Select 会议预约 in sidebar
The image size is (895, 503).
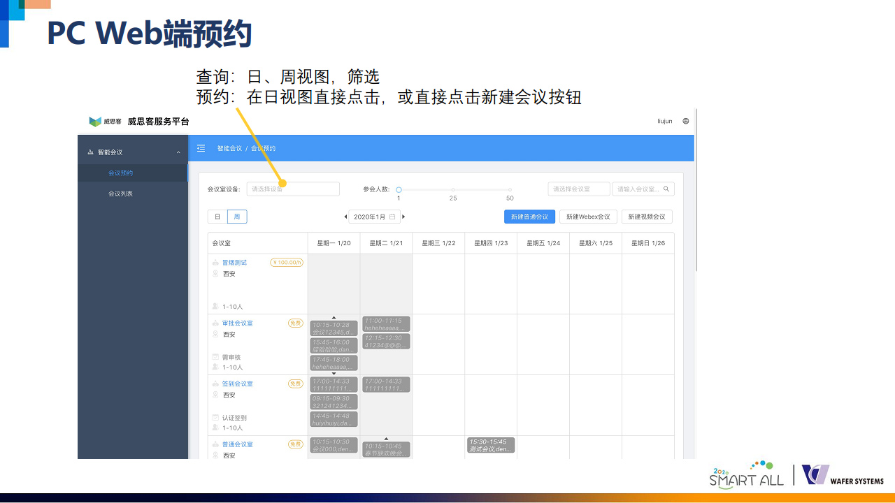(x=133, y=173)
